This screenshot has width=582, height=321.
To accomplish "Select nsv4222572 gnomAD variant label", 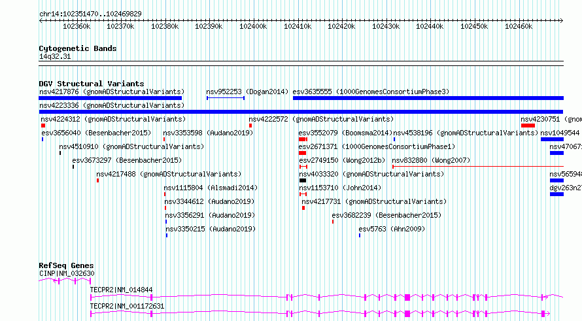I will tap(321, 119).
